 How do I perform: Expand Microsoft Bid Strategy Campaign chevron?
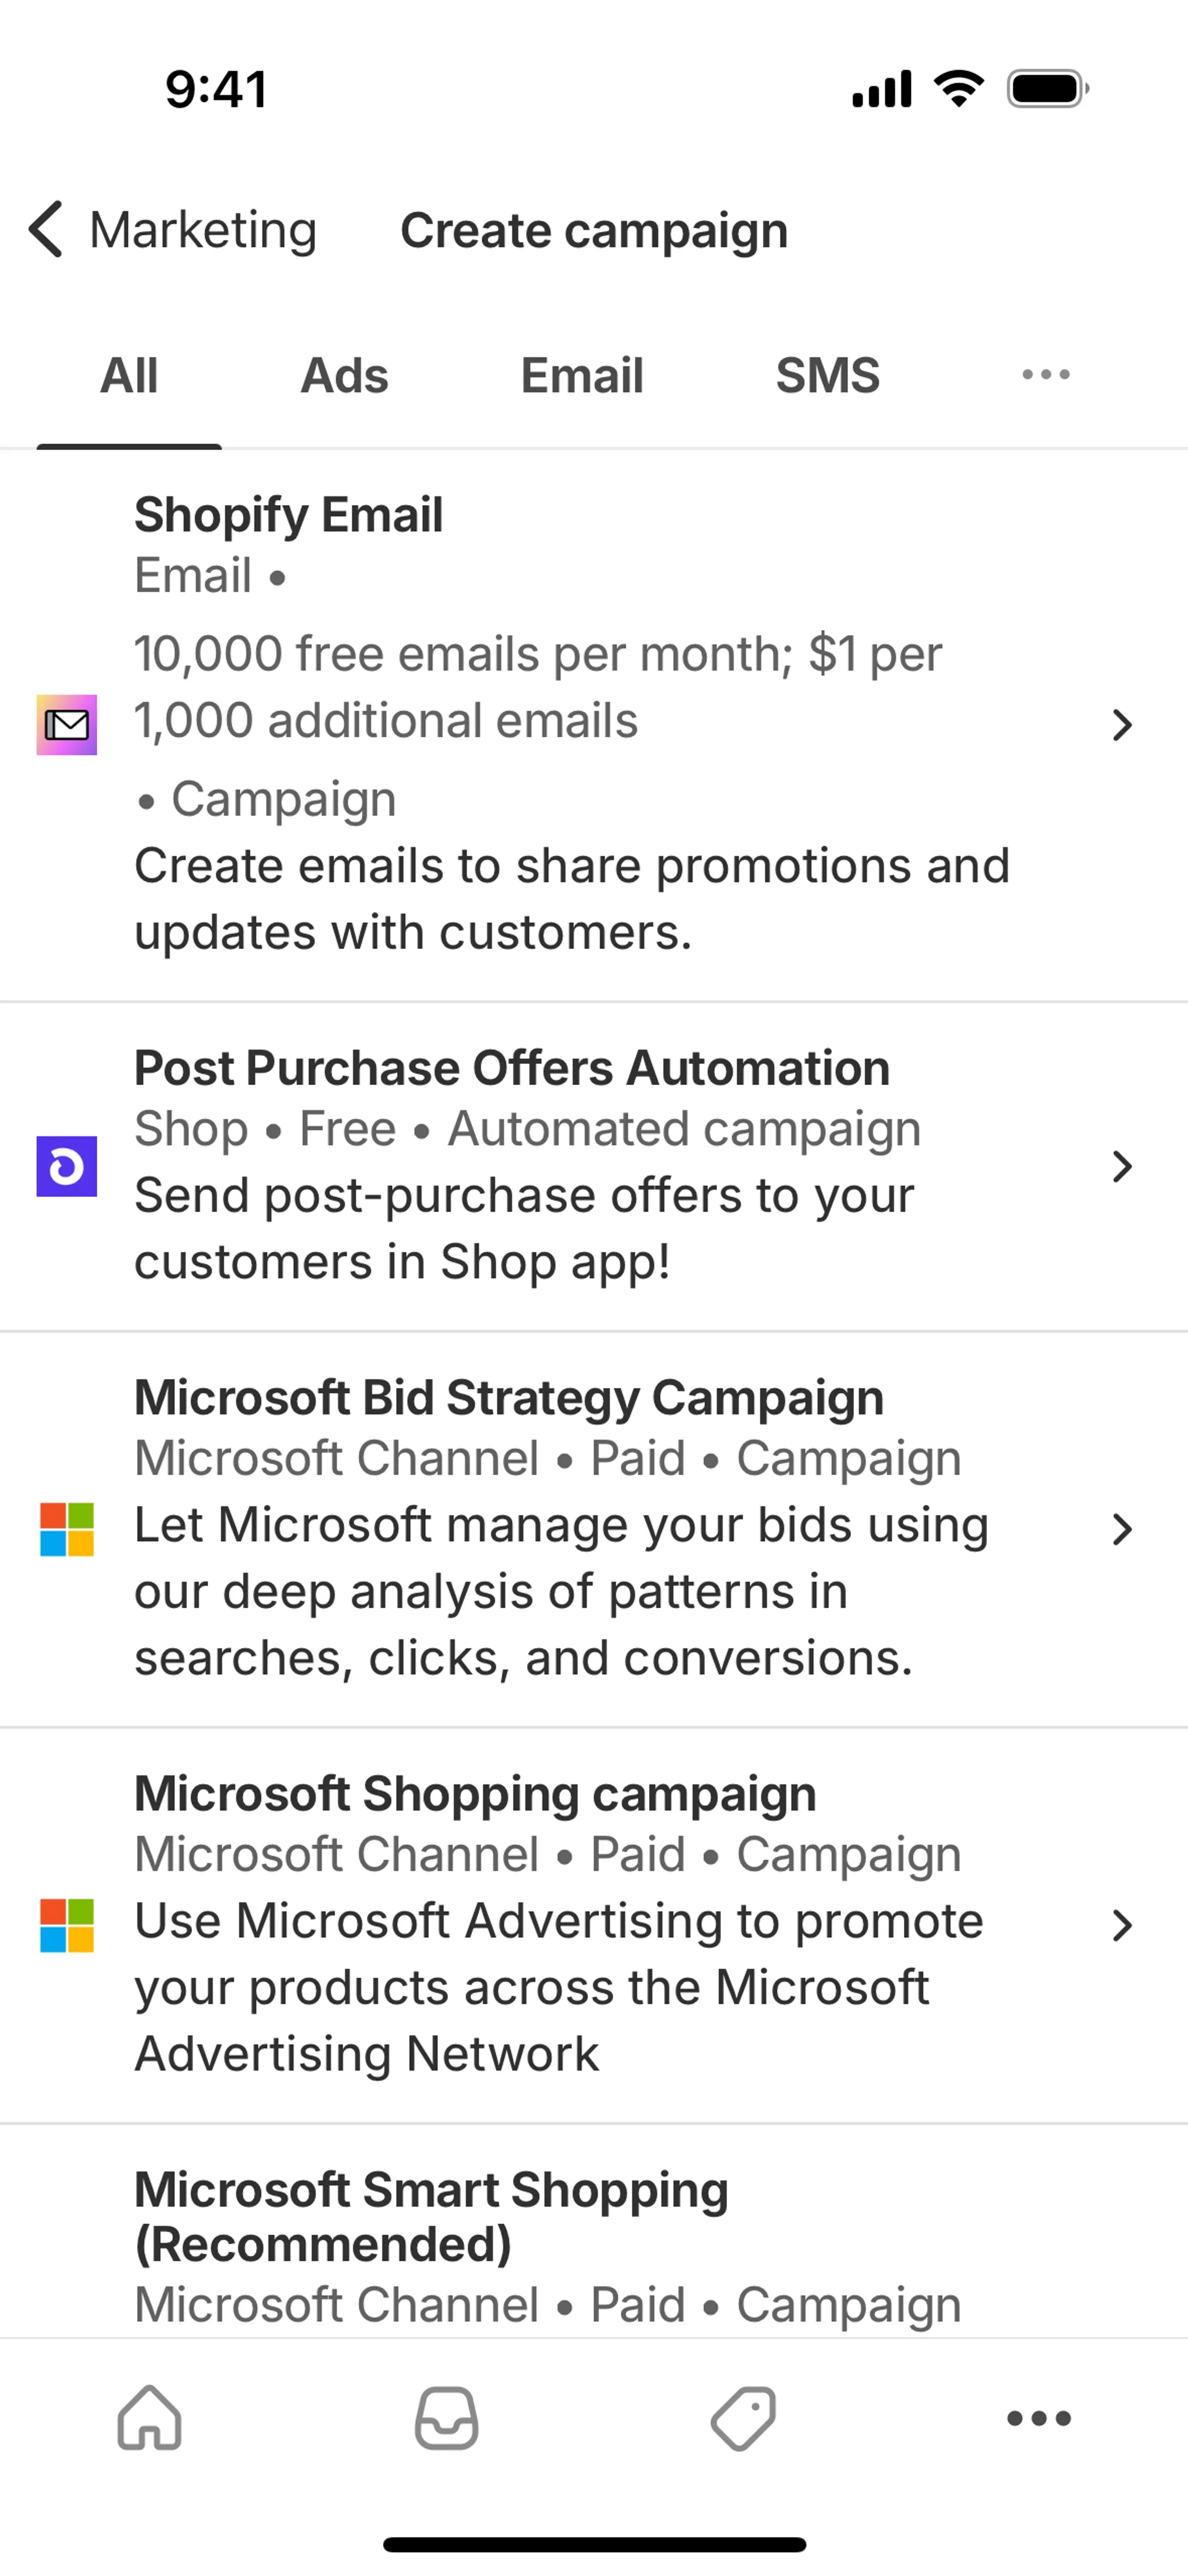click(1122, 1529)
